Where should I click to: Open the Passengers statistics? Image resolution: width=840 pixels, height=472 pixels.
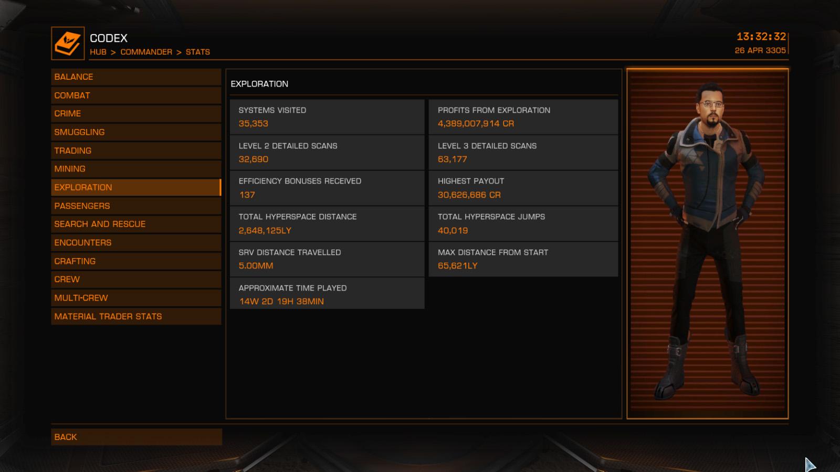pos(136,206)
